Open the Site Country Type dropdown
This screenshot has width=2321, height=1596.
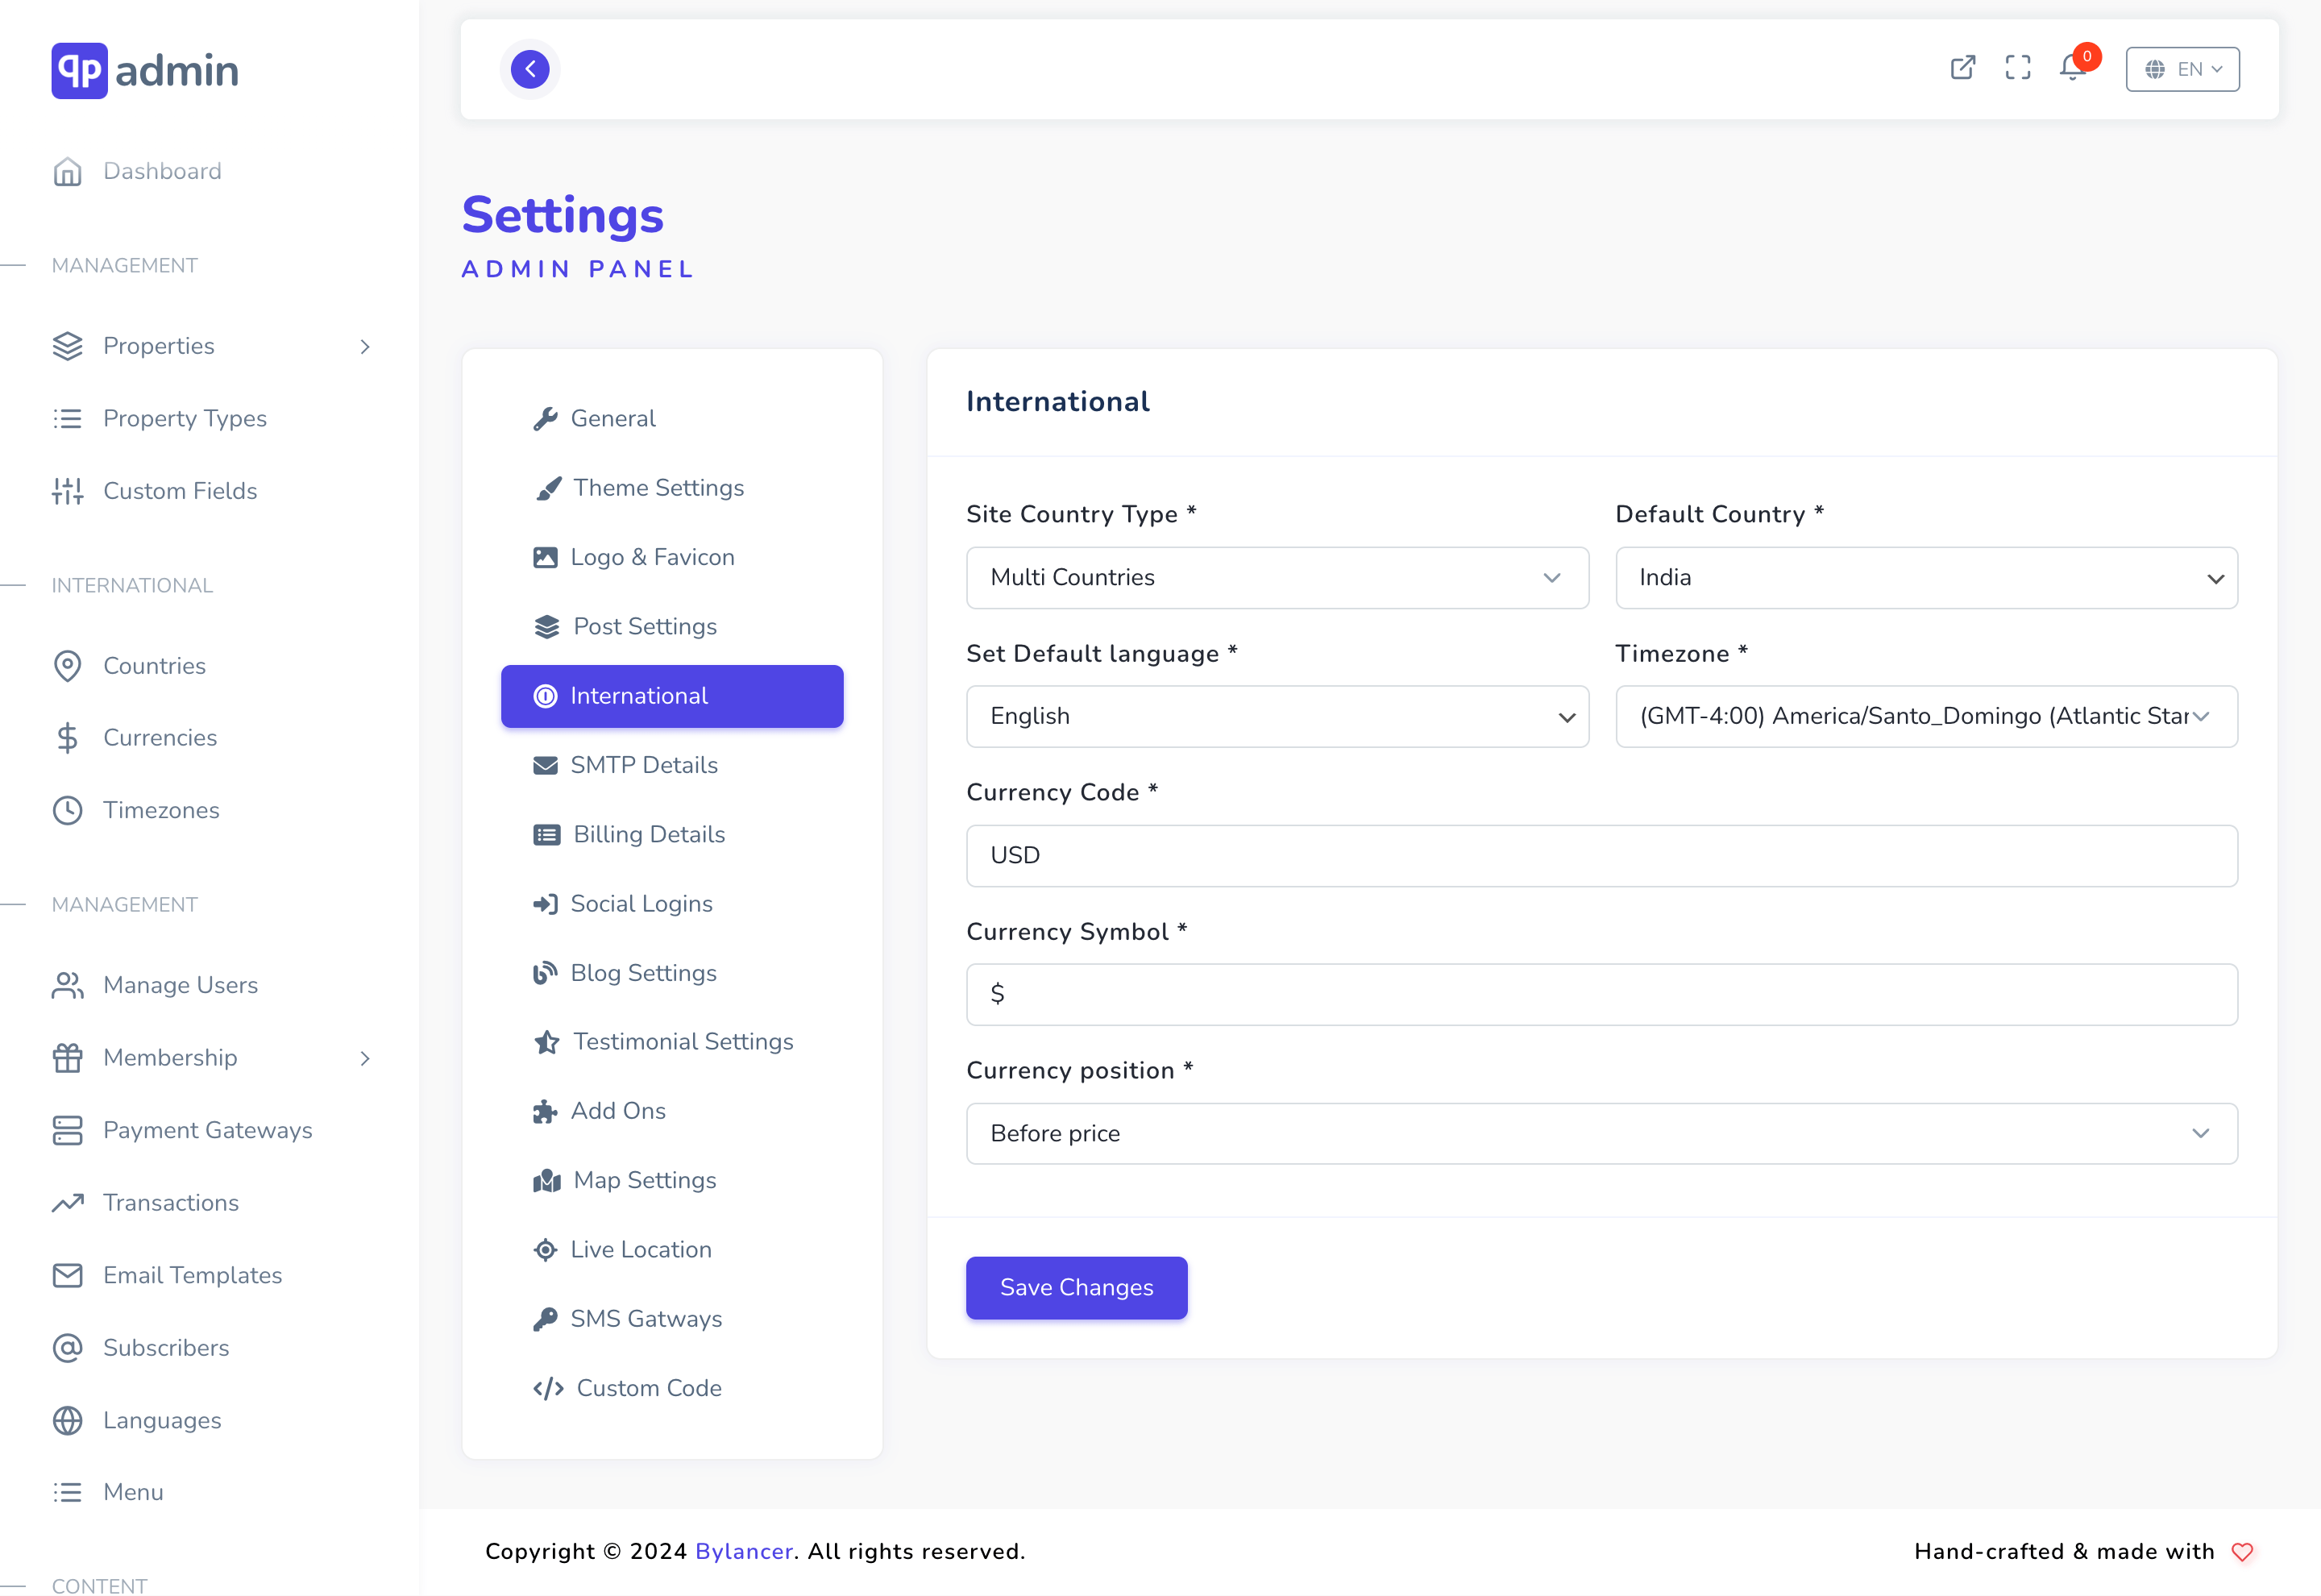click(x=1277, y=577)
